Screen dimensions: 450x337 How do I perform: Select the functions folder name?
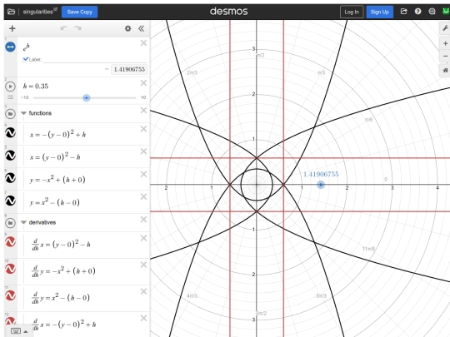tap(40, 113)
